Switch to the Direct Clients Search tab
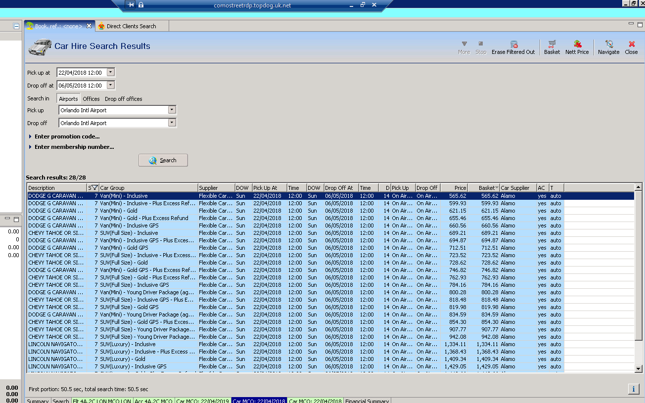Screen dimensions: 645x403 pyautogui.click(x=131, y=26)
